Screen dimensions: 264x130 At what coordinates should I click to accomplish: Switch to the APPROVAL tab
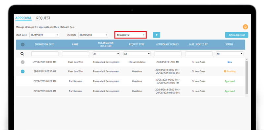click(23, 18)
